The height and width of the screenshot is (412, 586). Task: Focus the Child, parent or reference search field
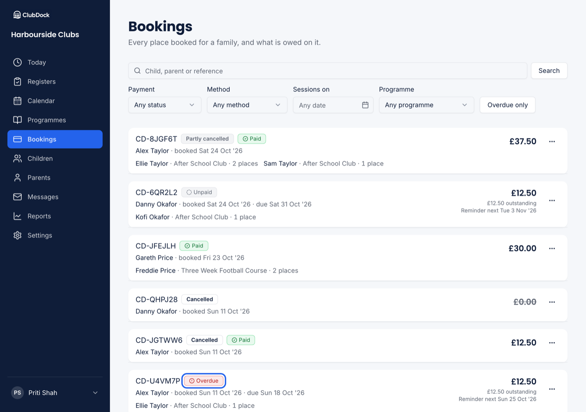point(328,71)
